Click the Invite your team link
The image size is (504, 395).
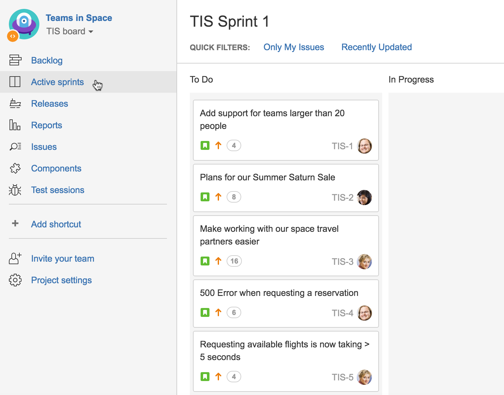(x=63, y=258)
